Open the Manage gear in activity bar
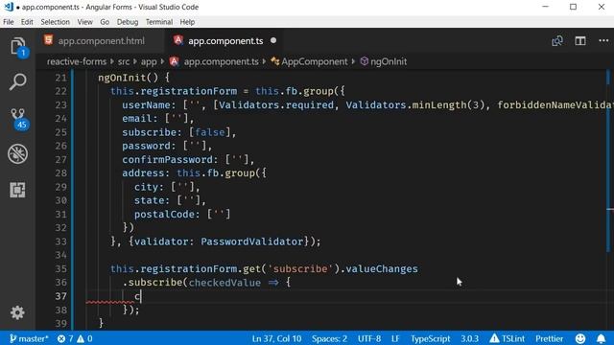The height and width of the screenshot is (345, 614). tap(17, 312)
